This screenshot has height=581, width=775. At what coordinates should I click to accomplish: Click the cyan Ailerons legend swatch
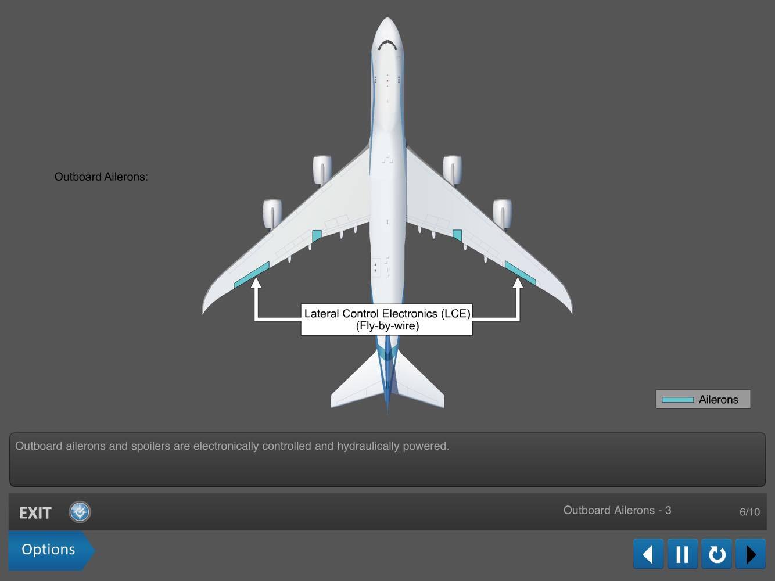point(677,400)
